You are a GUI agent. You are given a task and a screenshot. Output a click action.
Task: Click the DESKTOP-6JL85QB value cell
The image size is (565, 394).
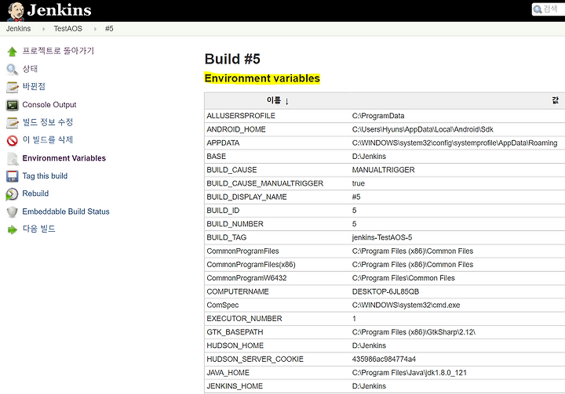[385, 292]
